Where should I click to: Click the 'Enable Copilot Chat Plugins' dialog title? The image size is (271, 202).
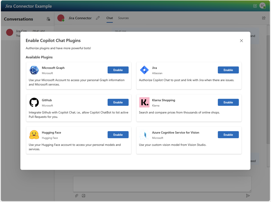53,40
